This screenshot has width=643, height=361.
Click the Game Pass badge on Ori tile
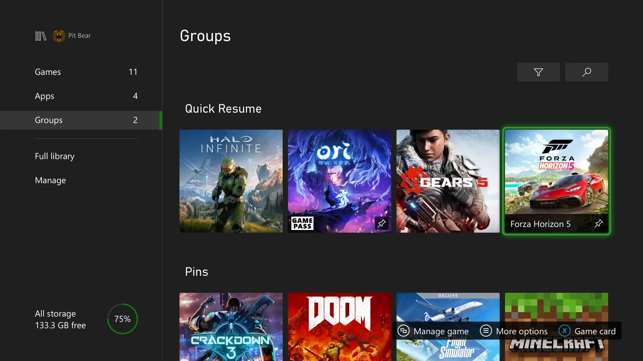(302, 223)
